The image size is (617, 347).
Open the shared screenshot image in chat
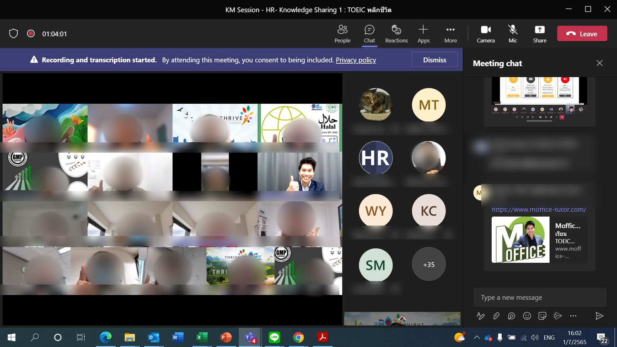tap(539, 100)
